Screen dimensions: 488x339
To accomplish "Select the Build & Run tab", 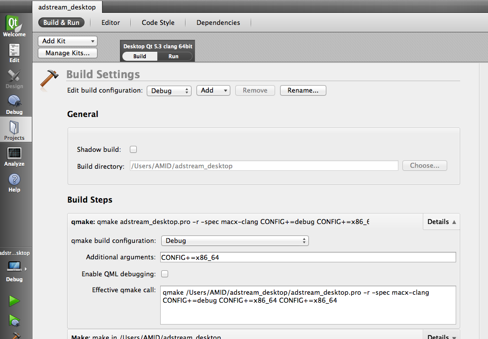I will pyautogui.click(x=61, y=22).
